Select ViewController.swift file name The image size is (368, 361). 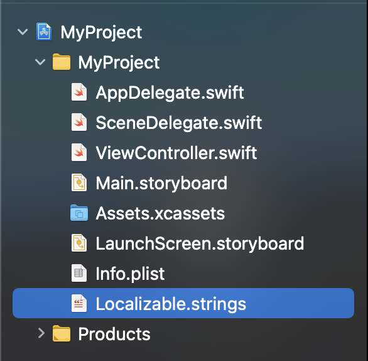[x=176, y=153]
